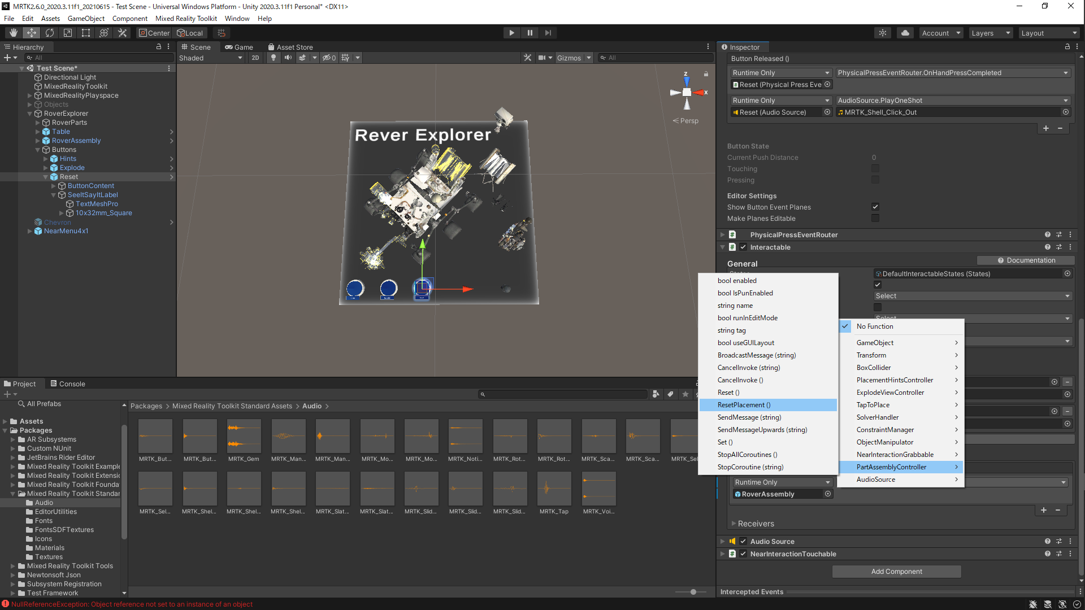The width and height of the screenshot is (1085, 610).
Task: Click the 2D view mode button
Action: click(255, 58)
